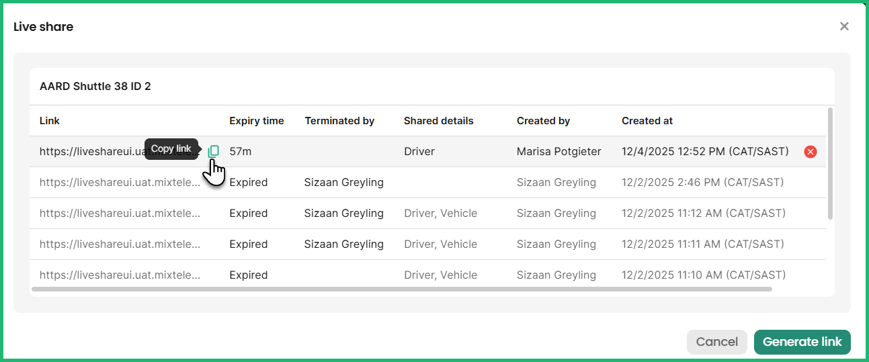Click the Created at column header

(x=647, y=121)
